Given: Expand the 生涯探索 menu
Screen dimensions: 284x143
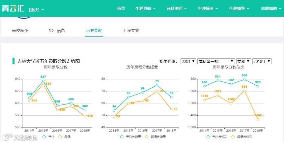Looking at the screenshot, I should pyautogui.click(x=208, y=9).
